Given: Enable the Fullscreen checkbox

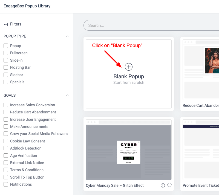Looking at the screenshot, I should (x=6, y=53).
